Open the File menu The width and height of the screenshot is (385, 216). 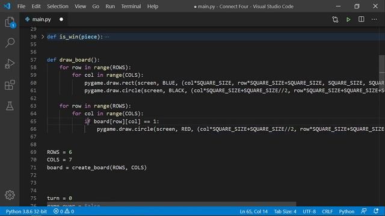(x=21, y=7)
